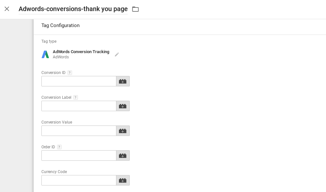The width and height of the screenshot is (326, 192).
Task: Open the variable selector for Order ID
Action: pyautogui.click(x=123, y=155)
